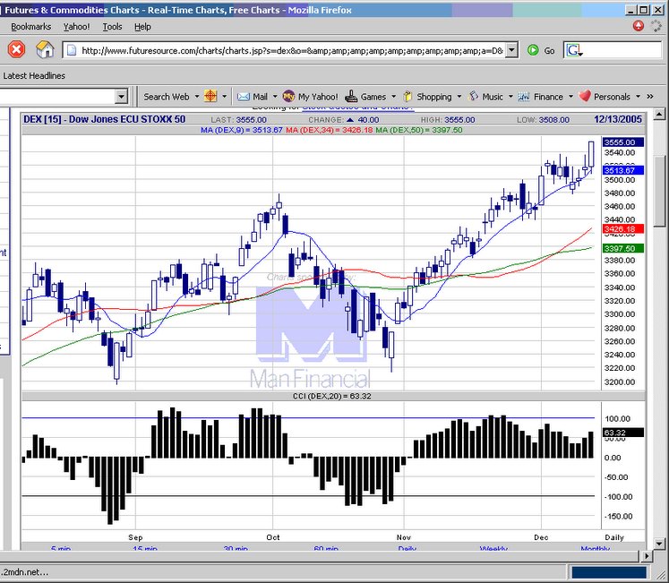
Task: Click the address bar URL field
Action: (x=290, y=50)
